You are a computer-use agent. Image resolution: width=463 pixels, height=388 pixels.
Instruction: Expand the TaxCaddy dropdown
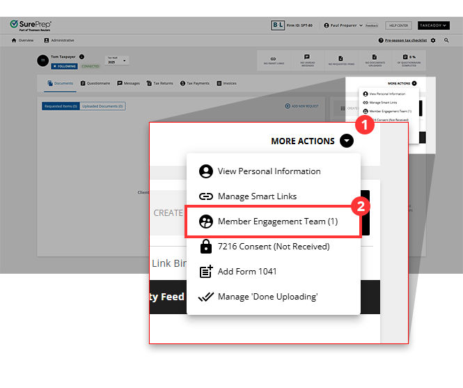coord(433,25)
